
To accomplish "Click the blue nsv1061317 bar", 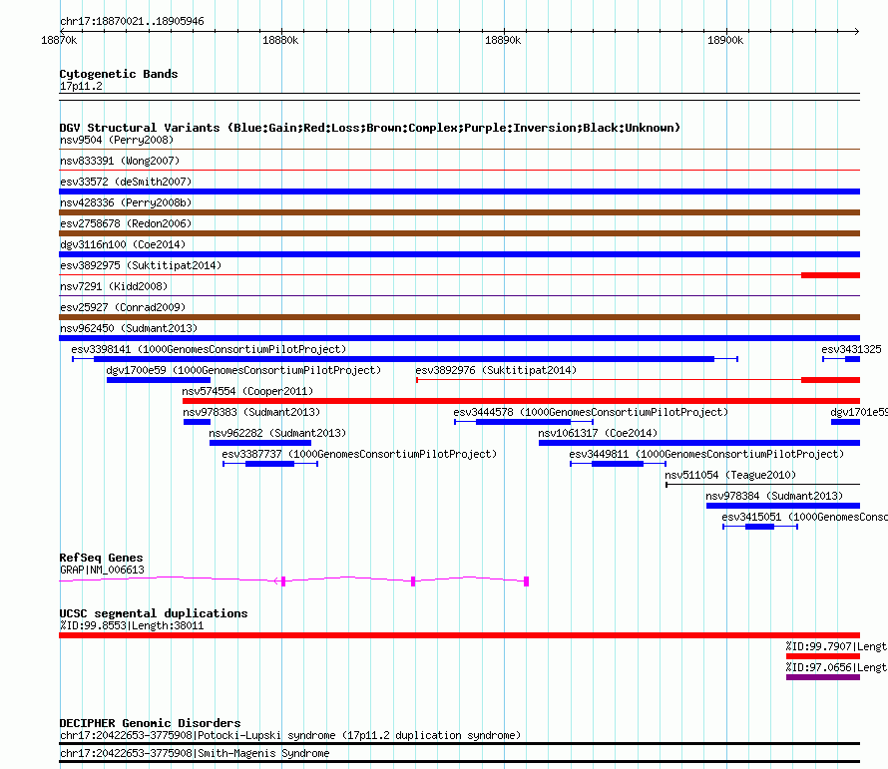I will 699,443.
